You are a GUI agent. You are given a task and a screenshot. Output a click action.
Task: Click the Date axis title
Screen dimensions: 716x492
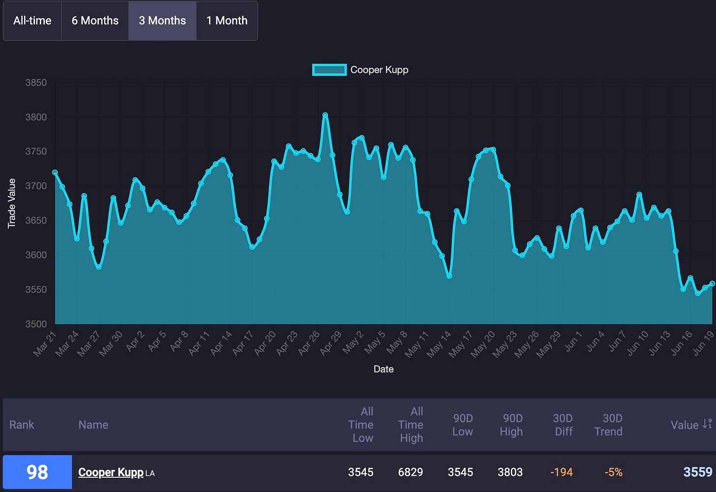384,369
